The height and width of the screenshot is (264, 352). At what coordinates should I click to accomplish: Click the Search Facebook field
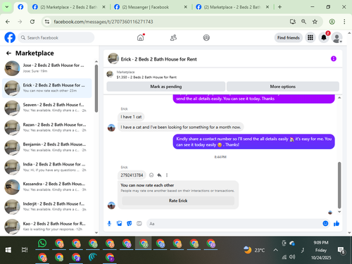(x=56, y=37)
